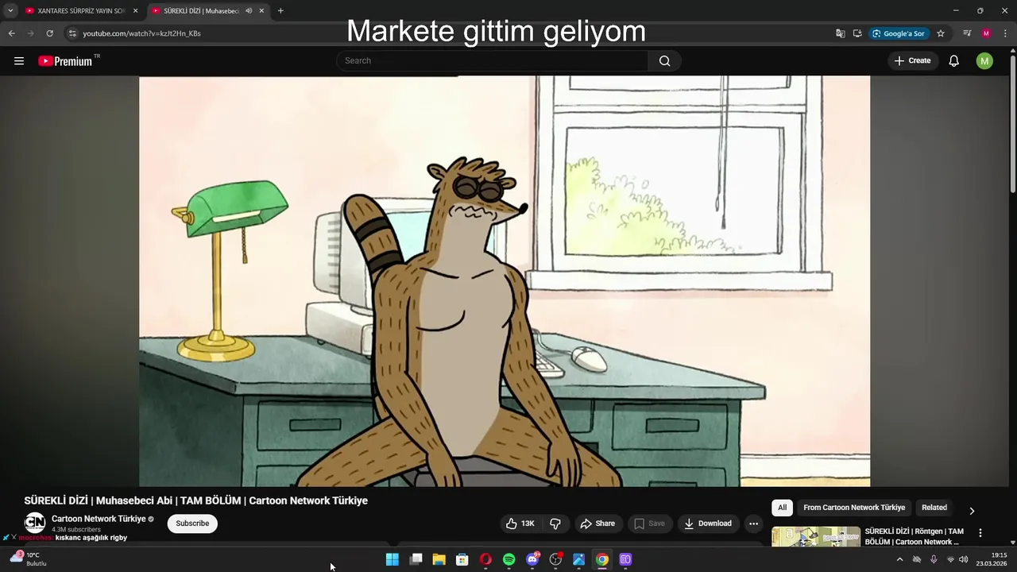Open more actions three-dot button
1017x572 pixels.
tap(753, 524)
